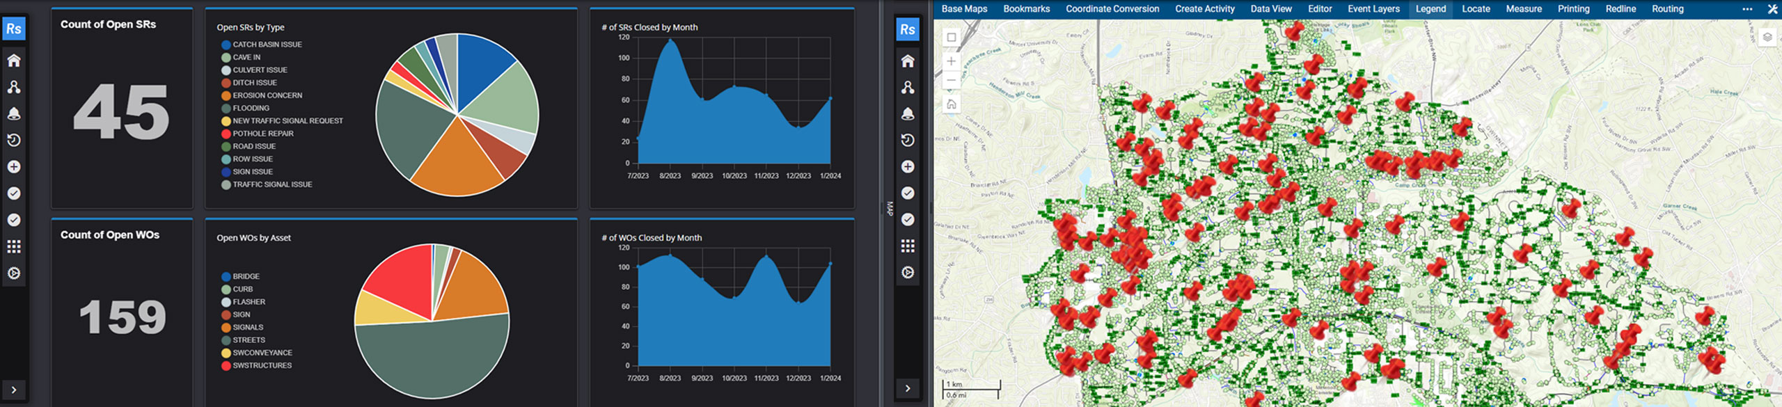Open the three-dot overflow menu in map toolbar
The height and width of the screenshot is (407, 1782).
[1747, 9]
